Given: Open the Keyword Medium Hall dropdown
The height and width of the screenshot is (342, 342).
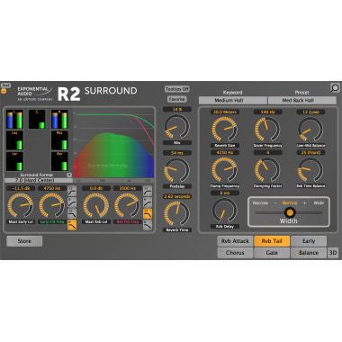Looking at the screenshot, I should click(233, 100).
